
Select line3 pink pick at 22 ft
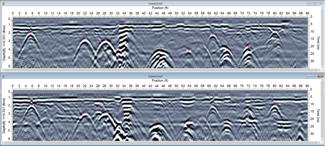click(x=85, y=113)
